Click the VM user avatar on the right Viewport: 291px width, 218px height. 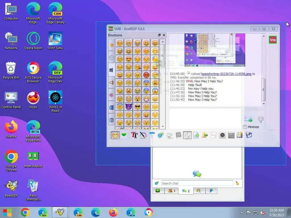pos(273,40)
